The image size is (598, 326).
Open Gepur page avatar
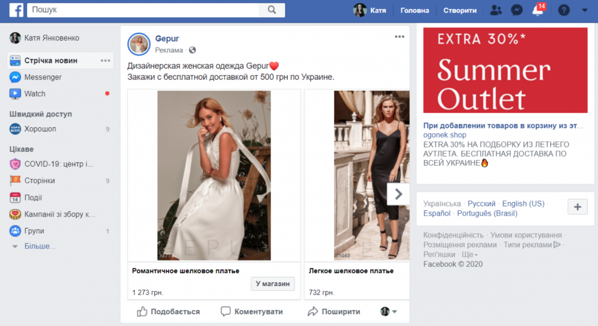139,44
